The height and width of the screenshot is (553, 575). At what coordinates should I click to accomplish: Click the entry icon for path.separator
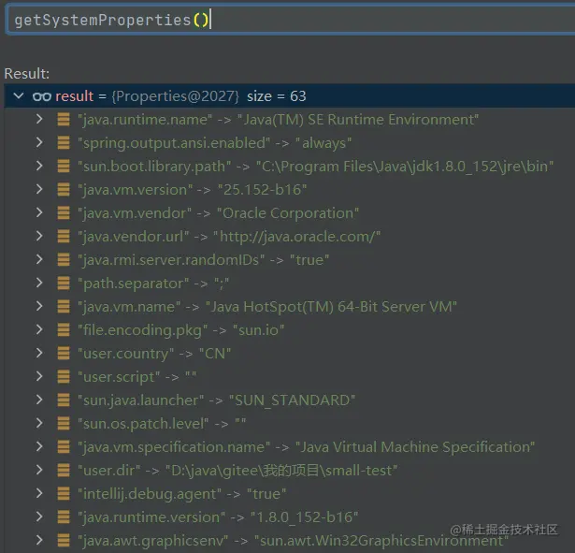click(x=64, y=284)
